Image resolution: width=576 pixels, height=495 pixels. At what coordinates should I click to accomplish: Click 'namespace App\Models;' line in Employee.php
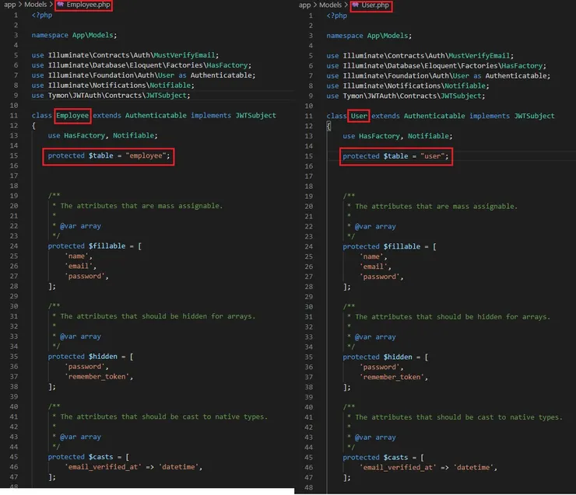click(74, 35)
